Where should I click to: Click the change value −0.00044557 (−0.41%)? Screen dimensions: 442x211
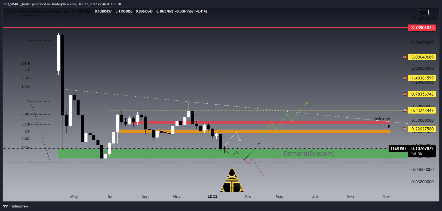click(191, 11)
